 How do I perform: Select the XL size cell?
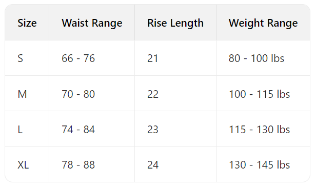coord(27,164)
